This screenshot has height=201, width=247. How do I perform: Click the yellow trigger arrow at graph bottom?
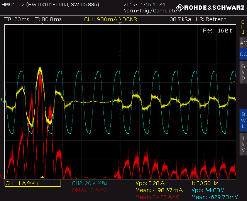42,177
